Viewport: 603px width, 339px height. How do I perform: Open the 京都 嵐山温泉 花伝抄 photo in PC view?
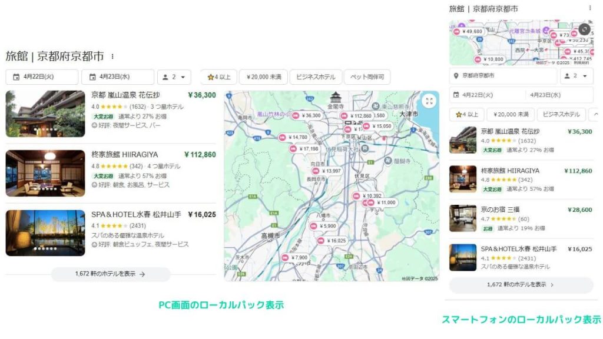pos(45,114)
